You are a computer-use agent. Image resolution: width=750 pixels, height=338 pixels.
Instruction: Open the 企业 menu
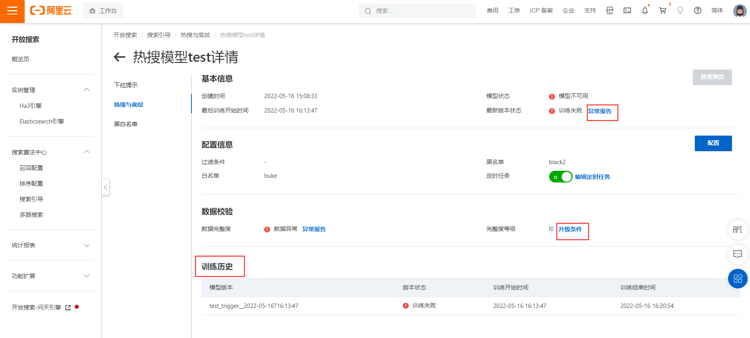click(568, 11)
